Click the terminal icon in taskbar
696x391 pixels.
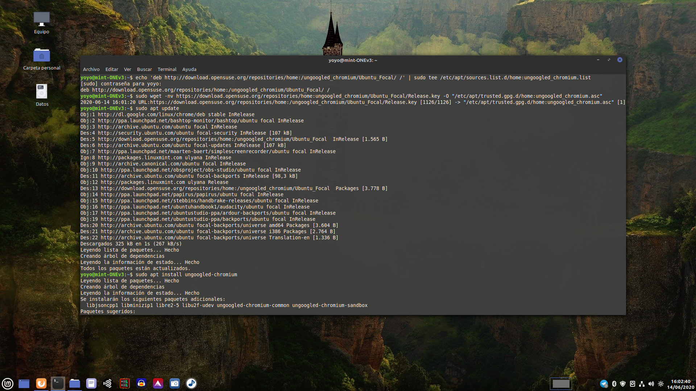point(58,383)
